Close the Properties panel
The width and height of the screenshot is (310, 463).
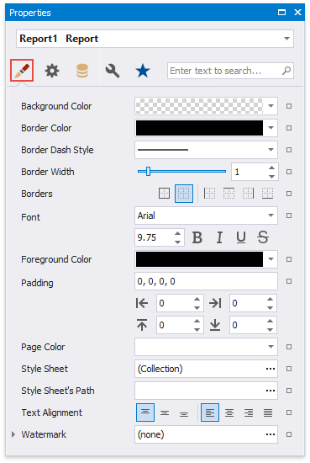(x=297, y=12)
